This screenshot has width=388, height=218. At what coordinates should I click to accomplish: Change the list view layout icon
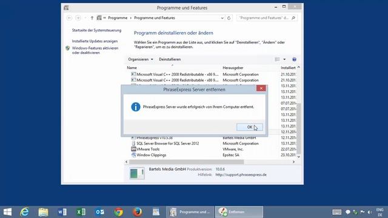[278, 59]
